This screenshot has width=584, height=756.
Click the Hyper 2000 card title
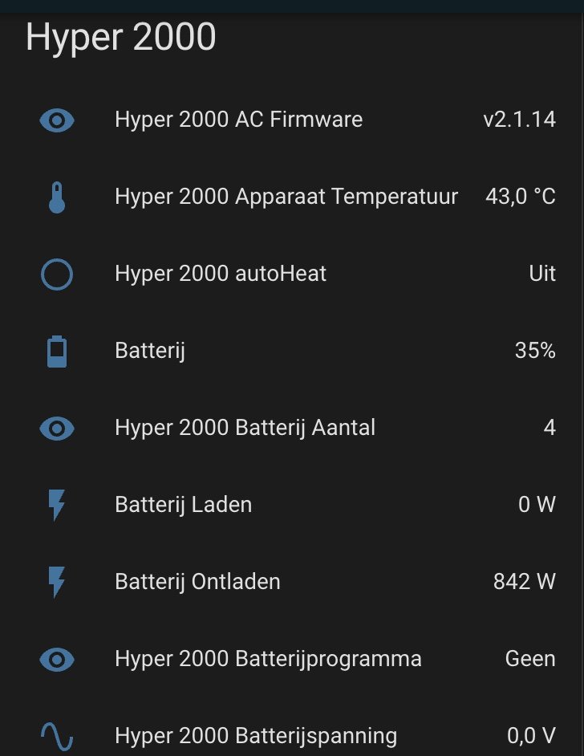pyautogui.click(x=120, y=37)
